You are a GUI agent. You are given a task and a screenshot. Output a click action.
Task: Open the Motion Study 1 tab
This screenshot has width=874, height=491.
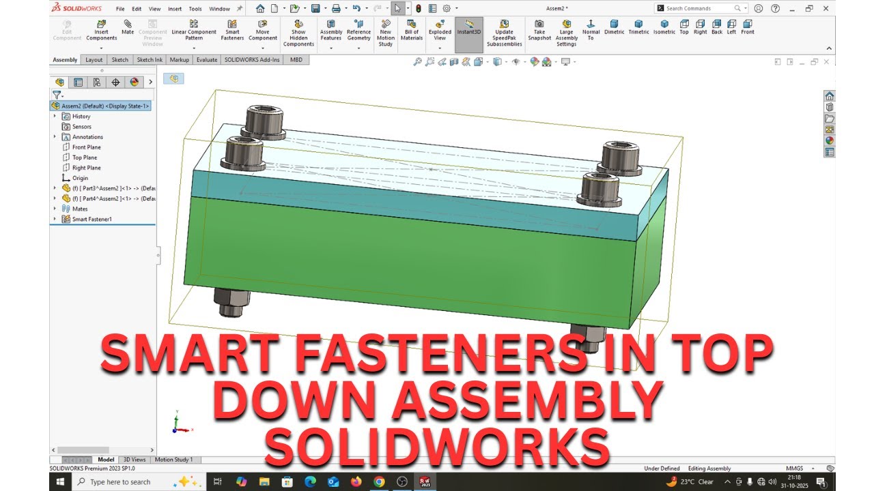(173, 460)
